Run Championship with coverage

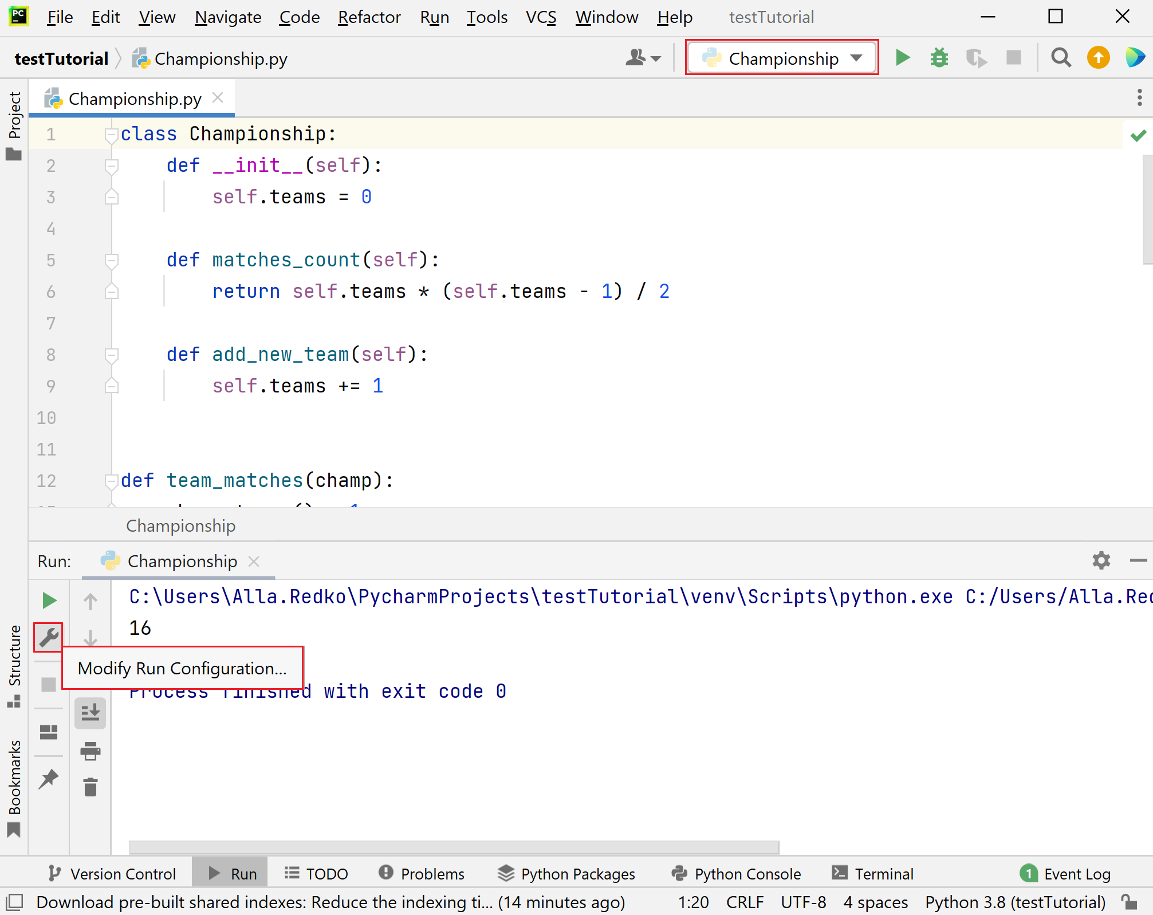(976, 58)
